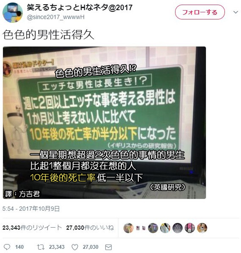View the 23,343件のリツイート list
The height and width of the screenshot is (253, 241).
pos(32,228)
